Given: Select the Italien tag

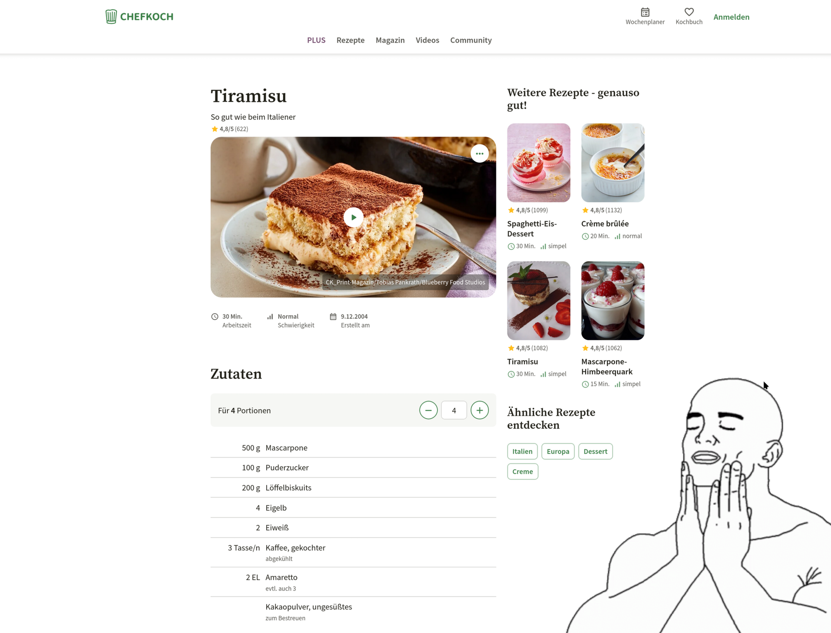Looking at the screenshot, I should coord(522,452).
